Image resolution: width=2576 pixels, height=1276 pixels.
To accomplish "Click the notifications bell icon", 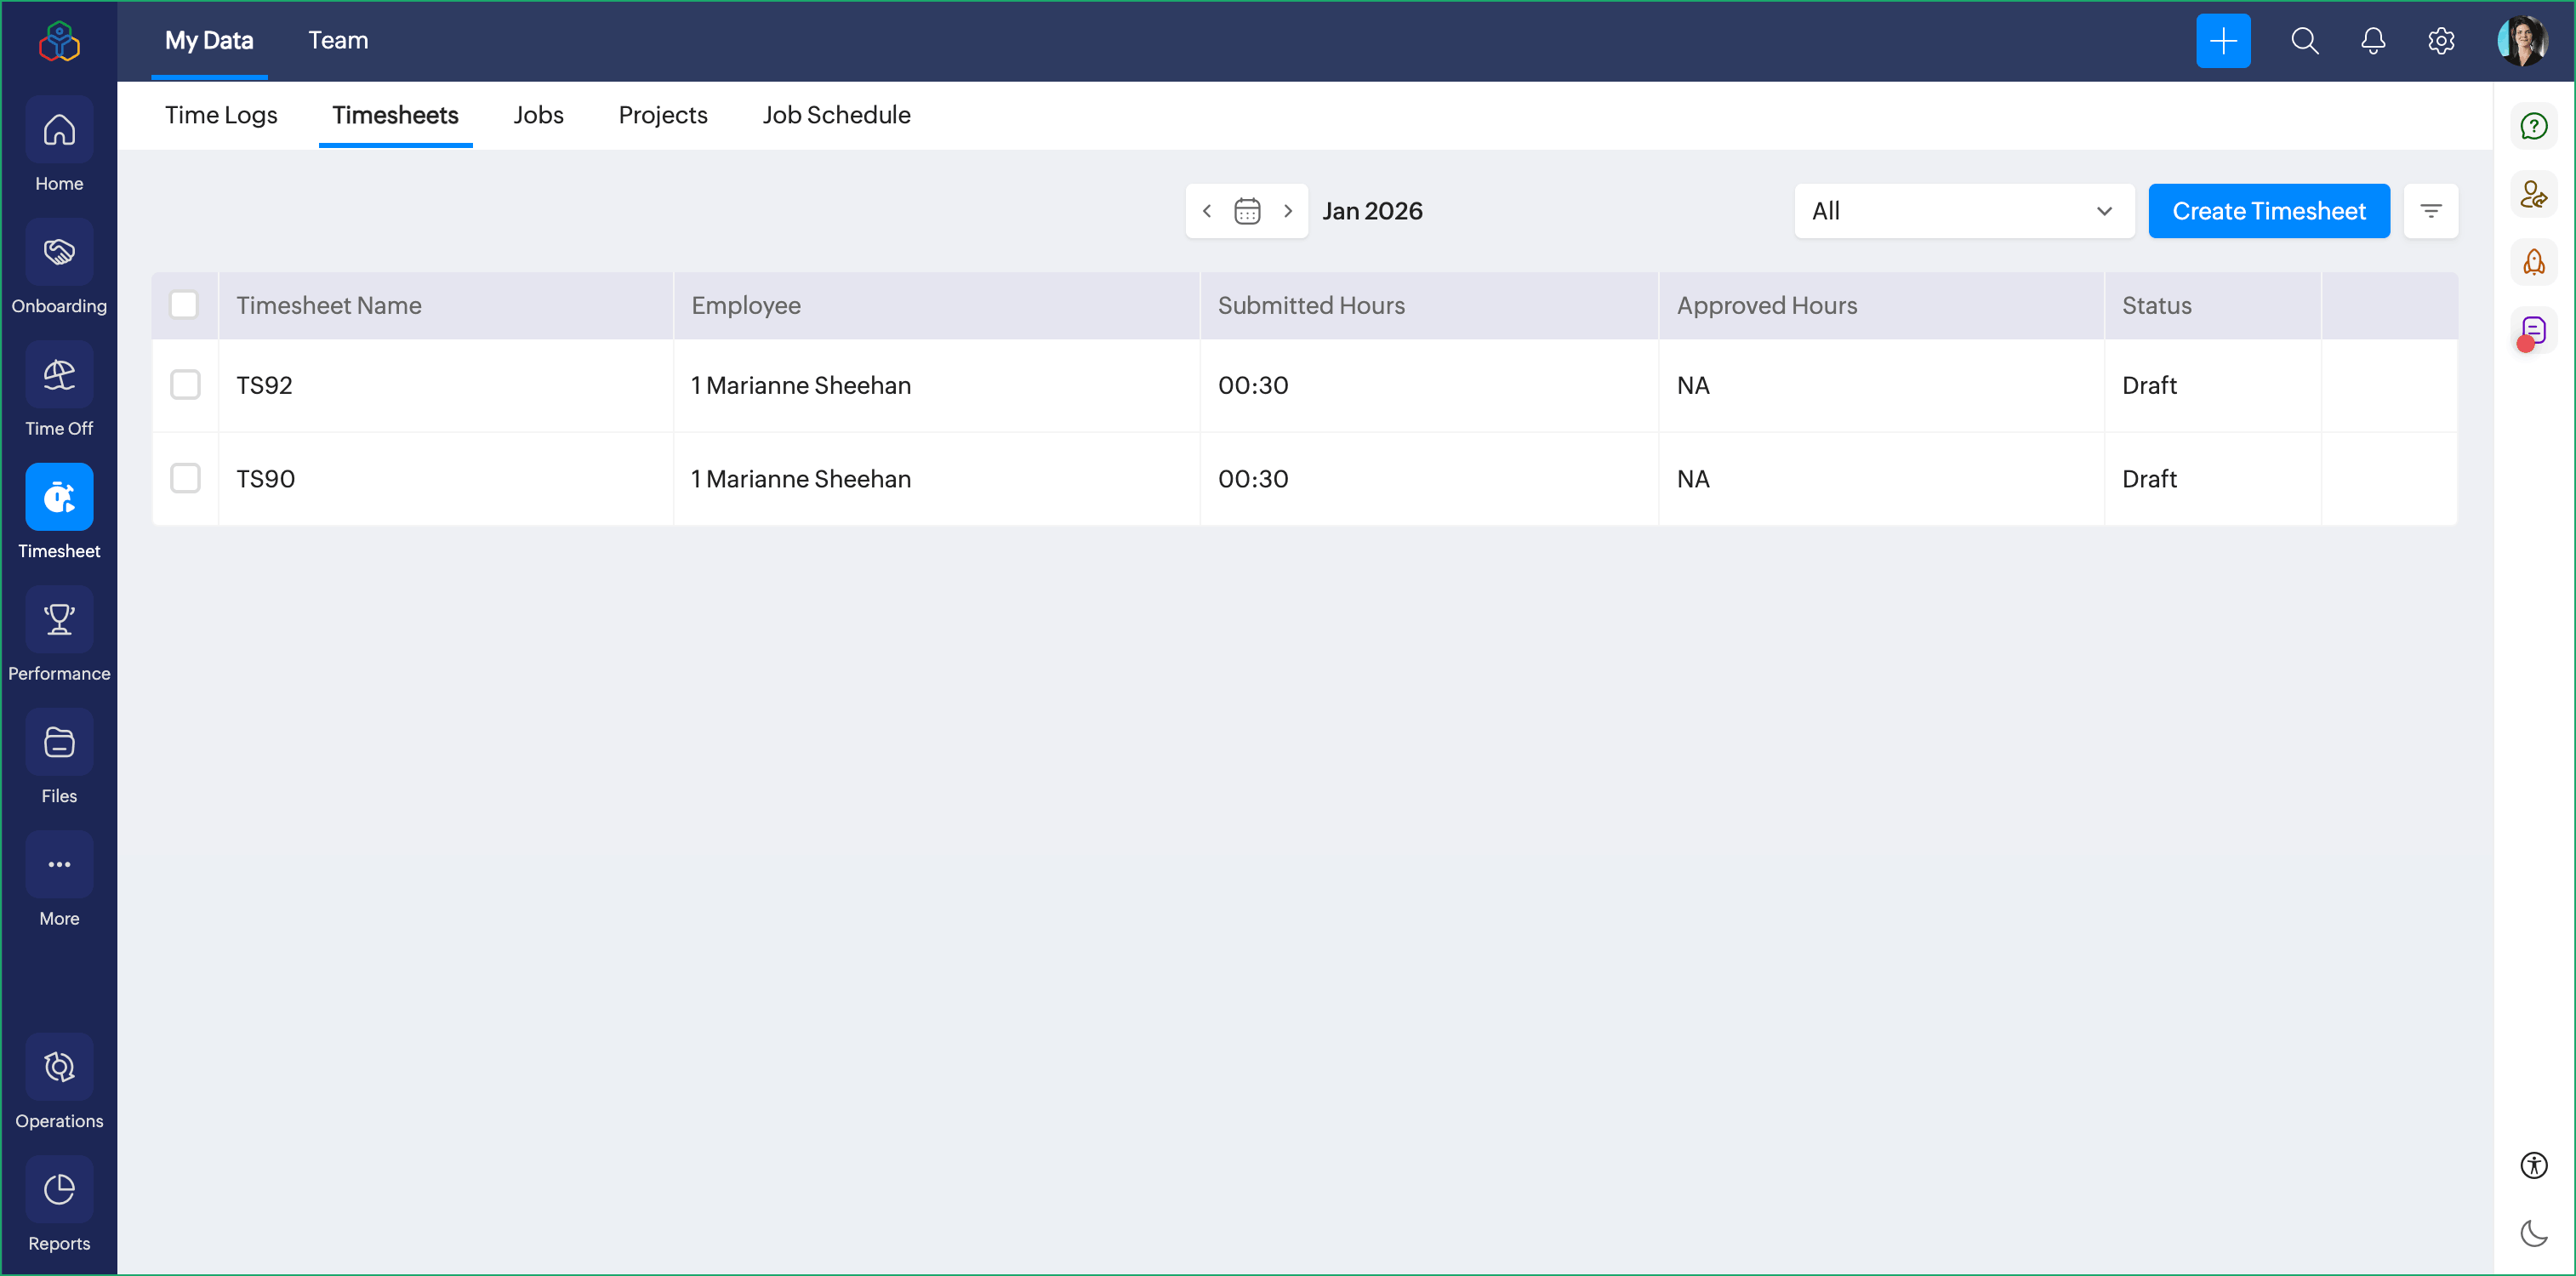I will [x=2372, y=41].
